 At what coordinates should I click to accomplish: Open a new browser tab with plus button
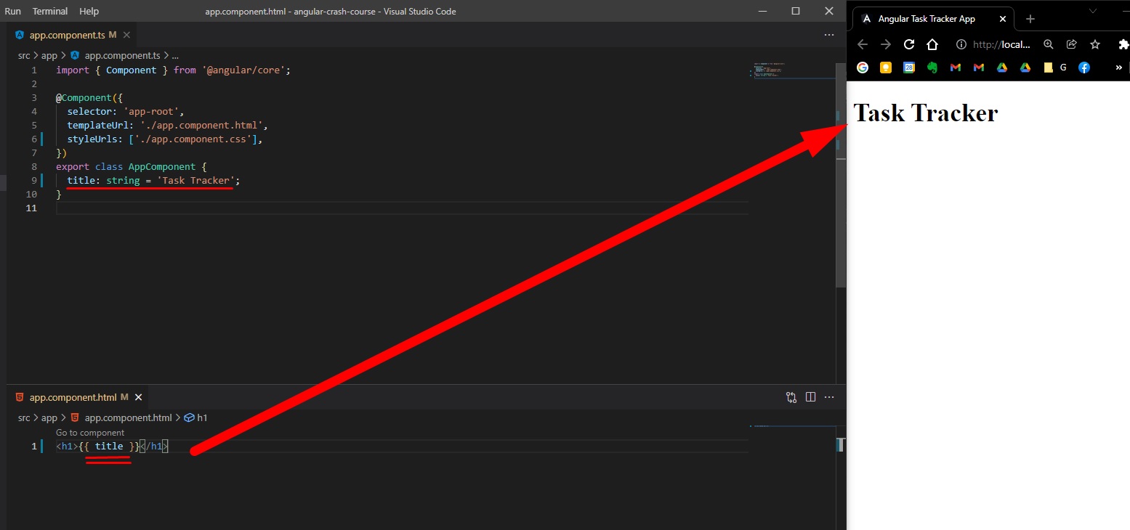tap(1030, 19)
